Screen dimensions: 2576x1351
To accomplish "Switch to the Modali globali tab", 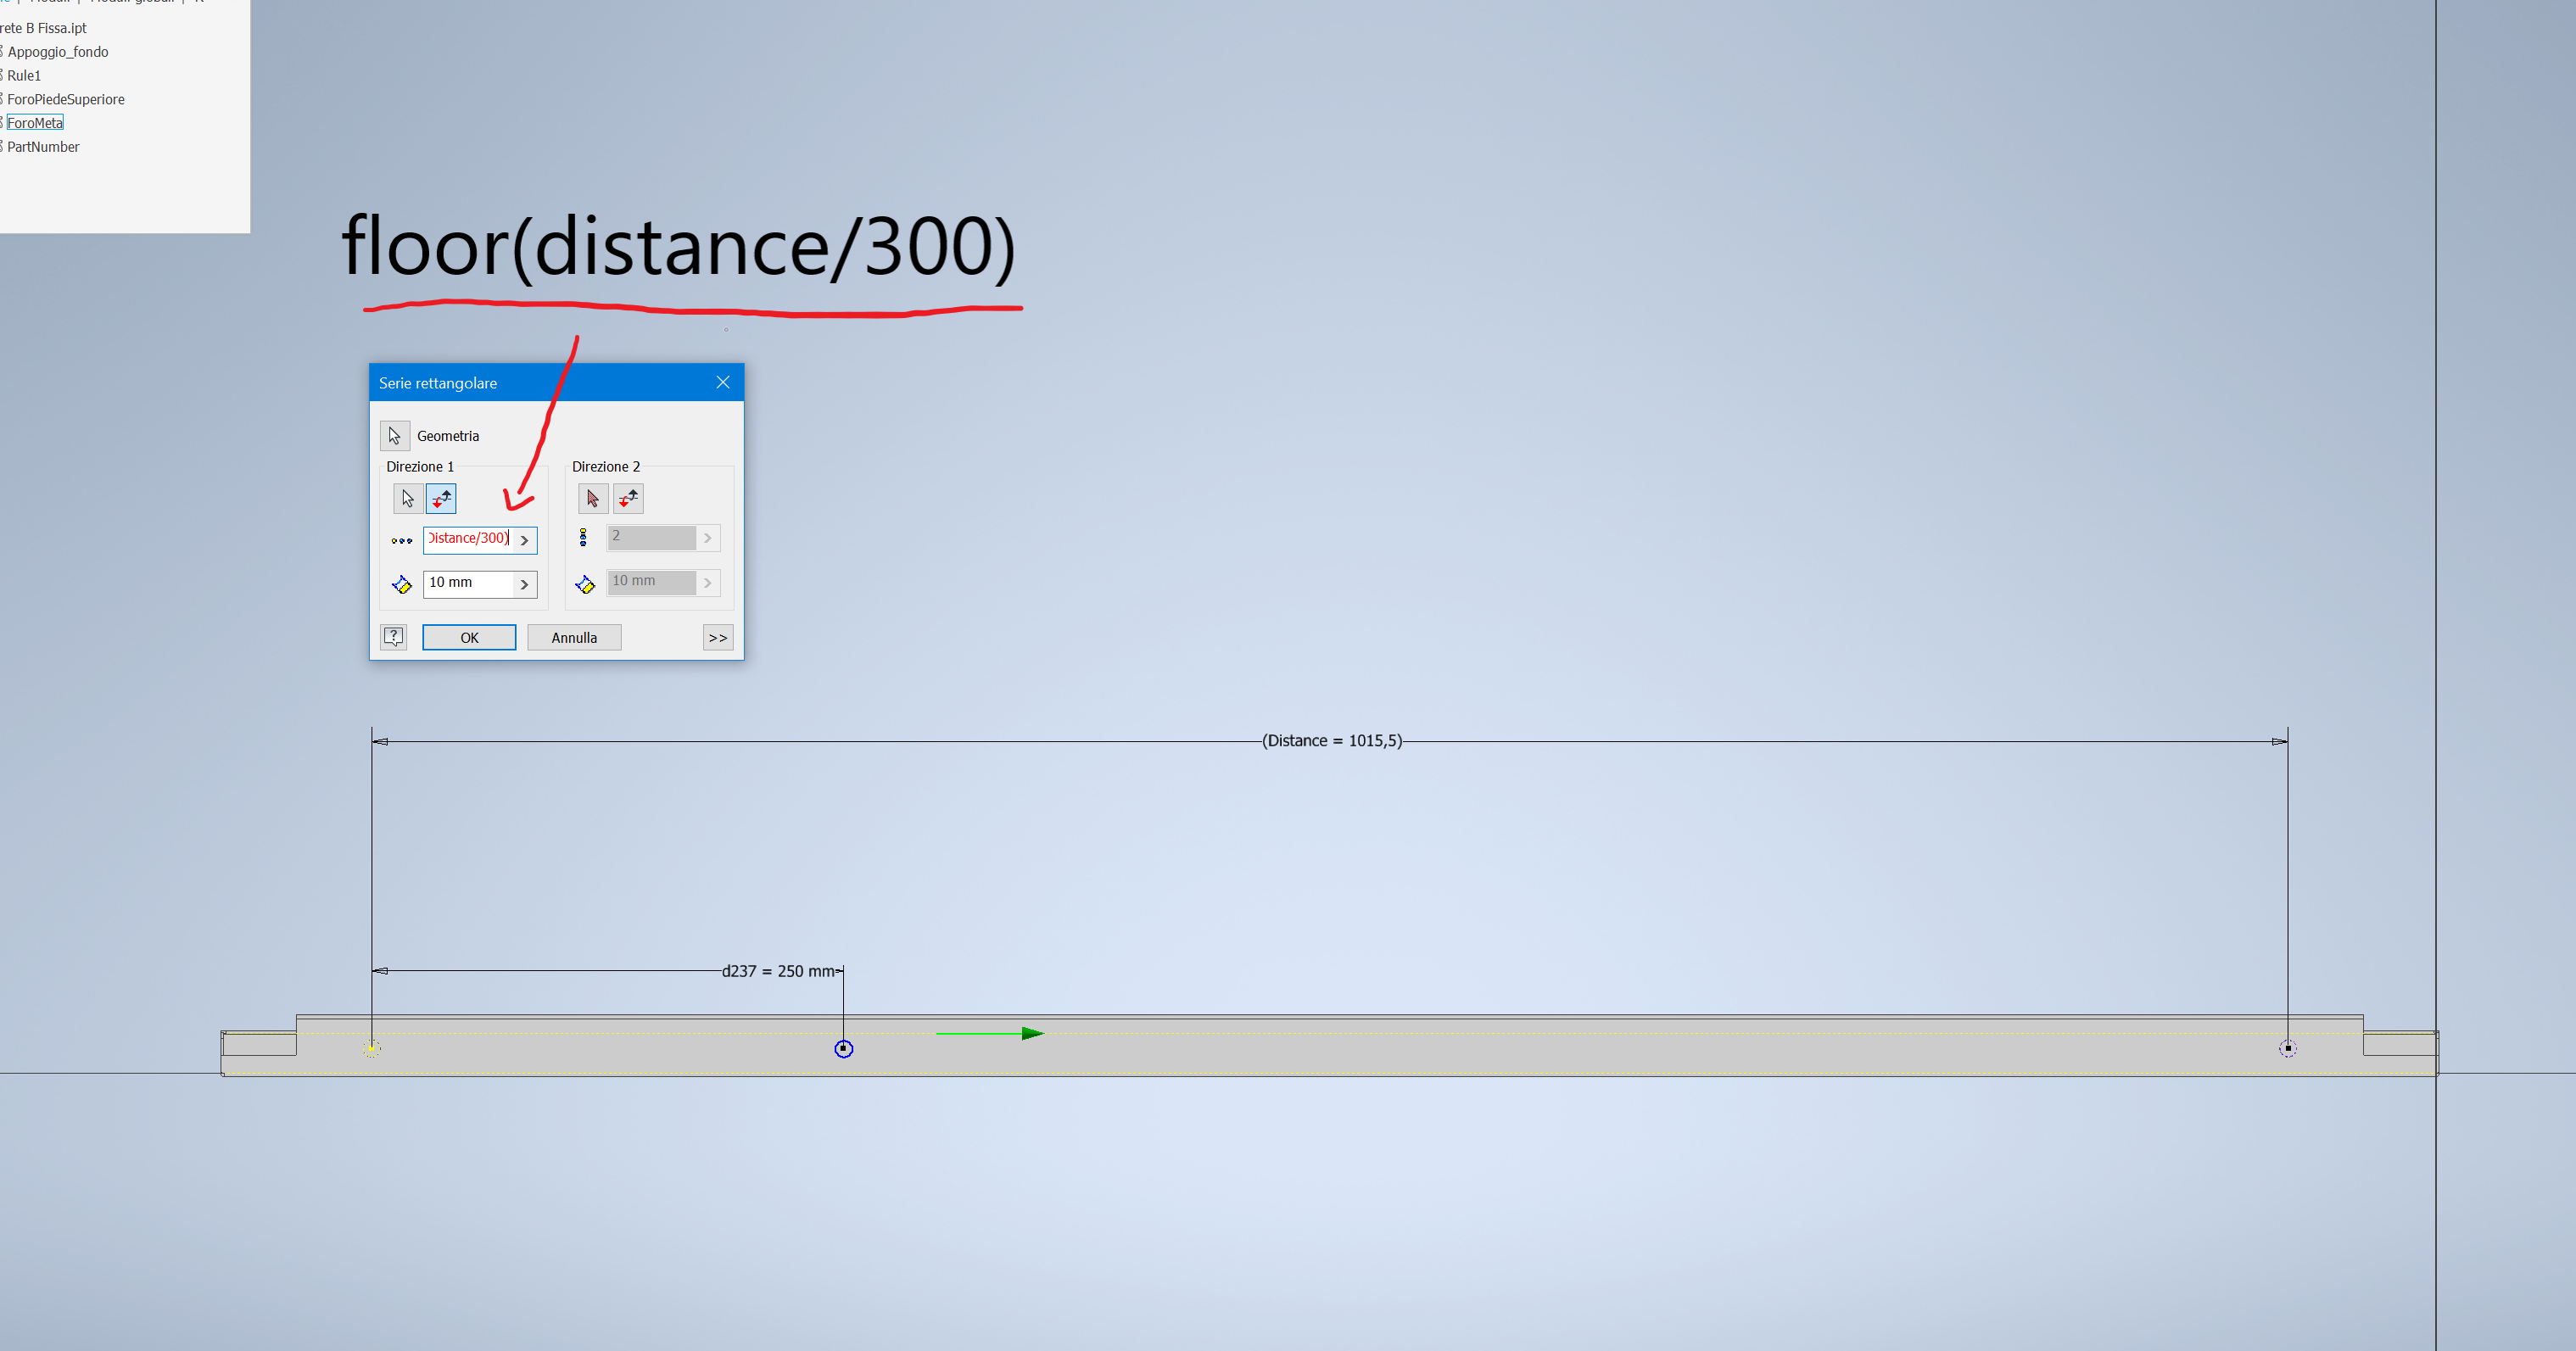I will [x=131, y=2].
